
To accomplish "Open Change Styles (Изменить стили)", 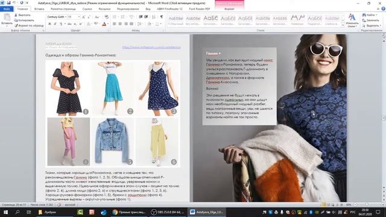I will [x=352, y=20].
